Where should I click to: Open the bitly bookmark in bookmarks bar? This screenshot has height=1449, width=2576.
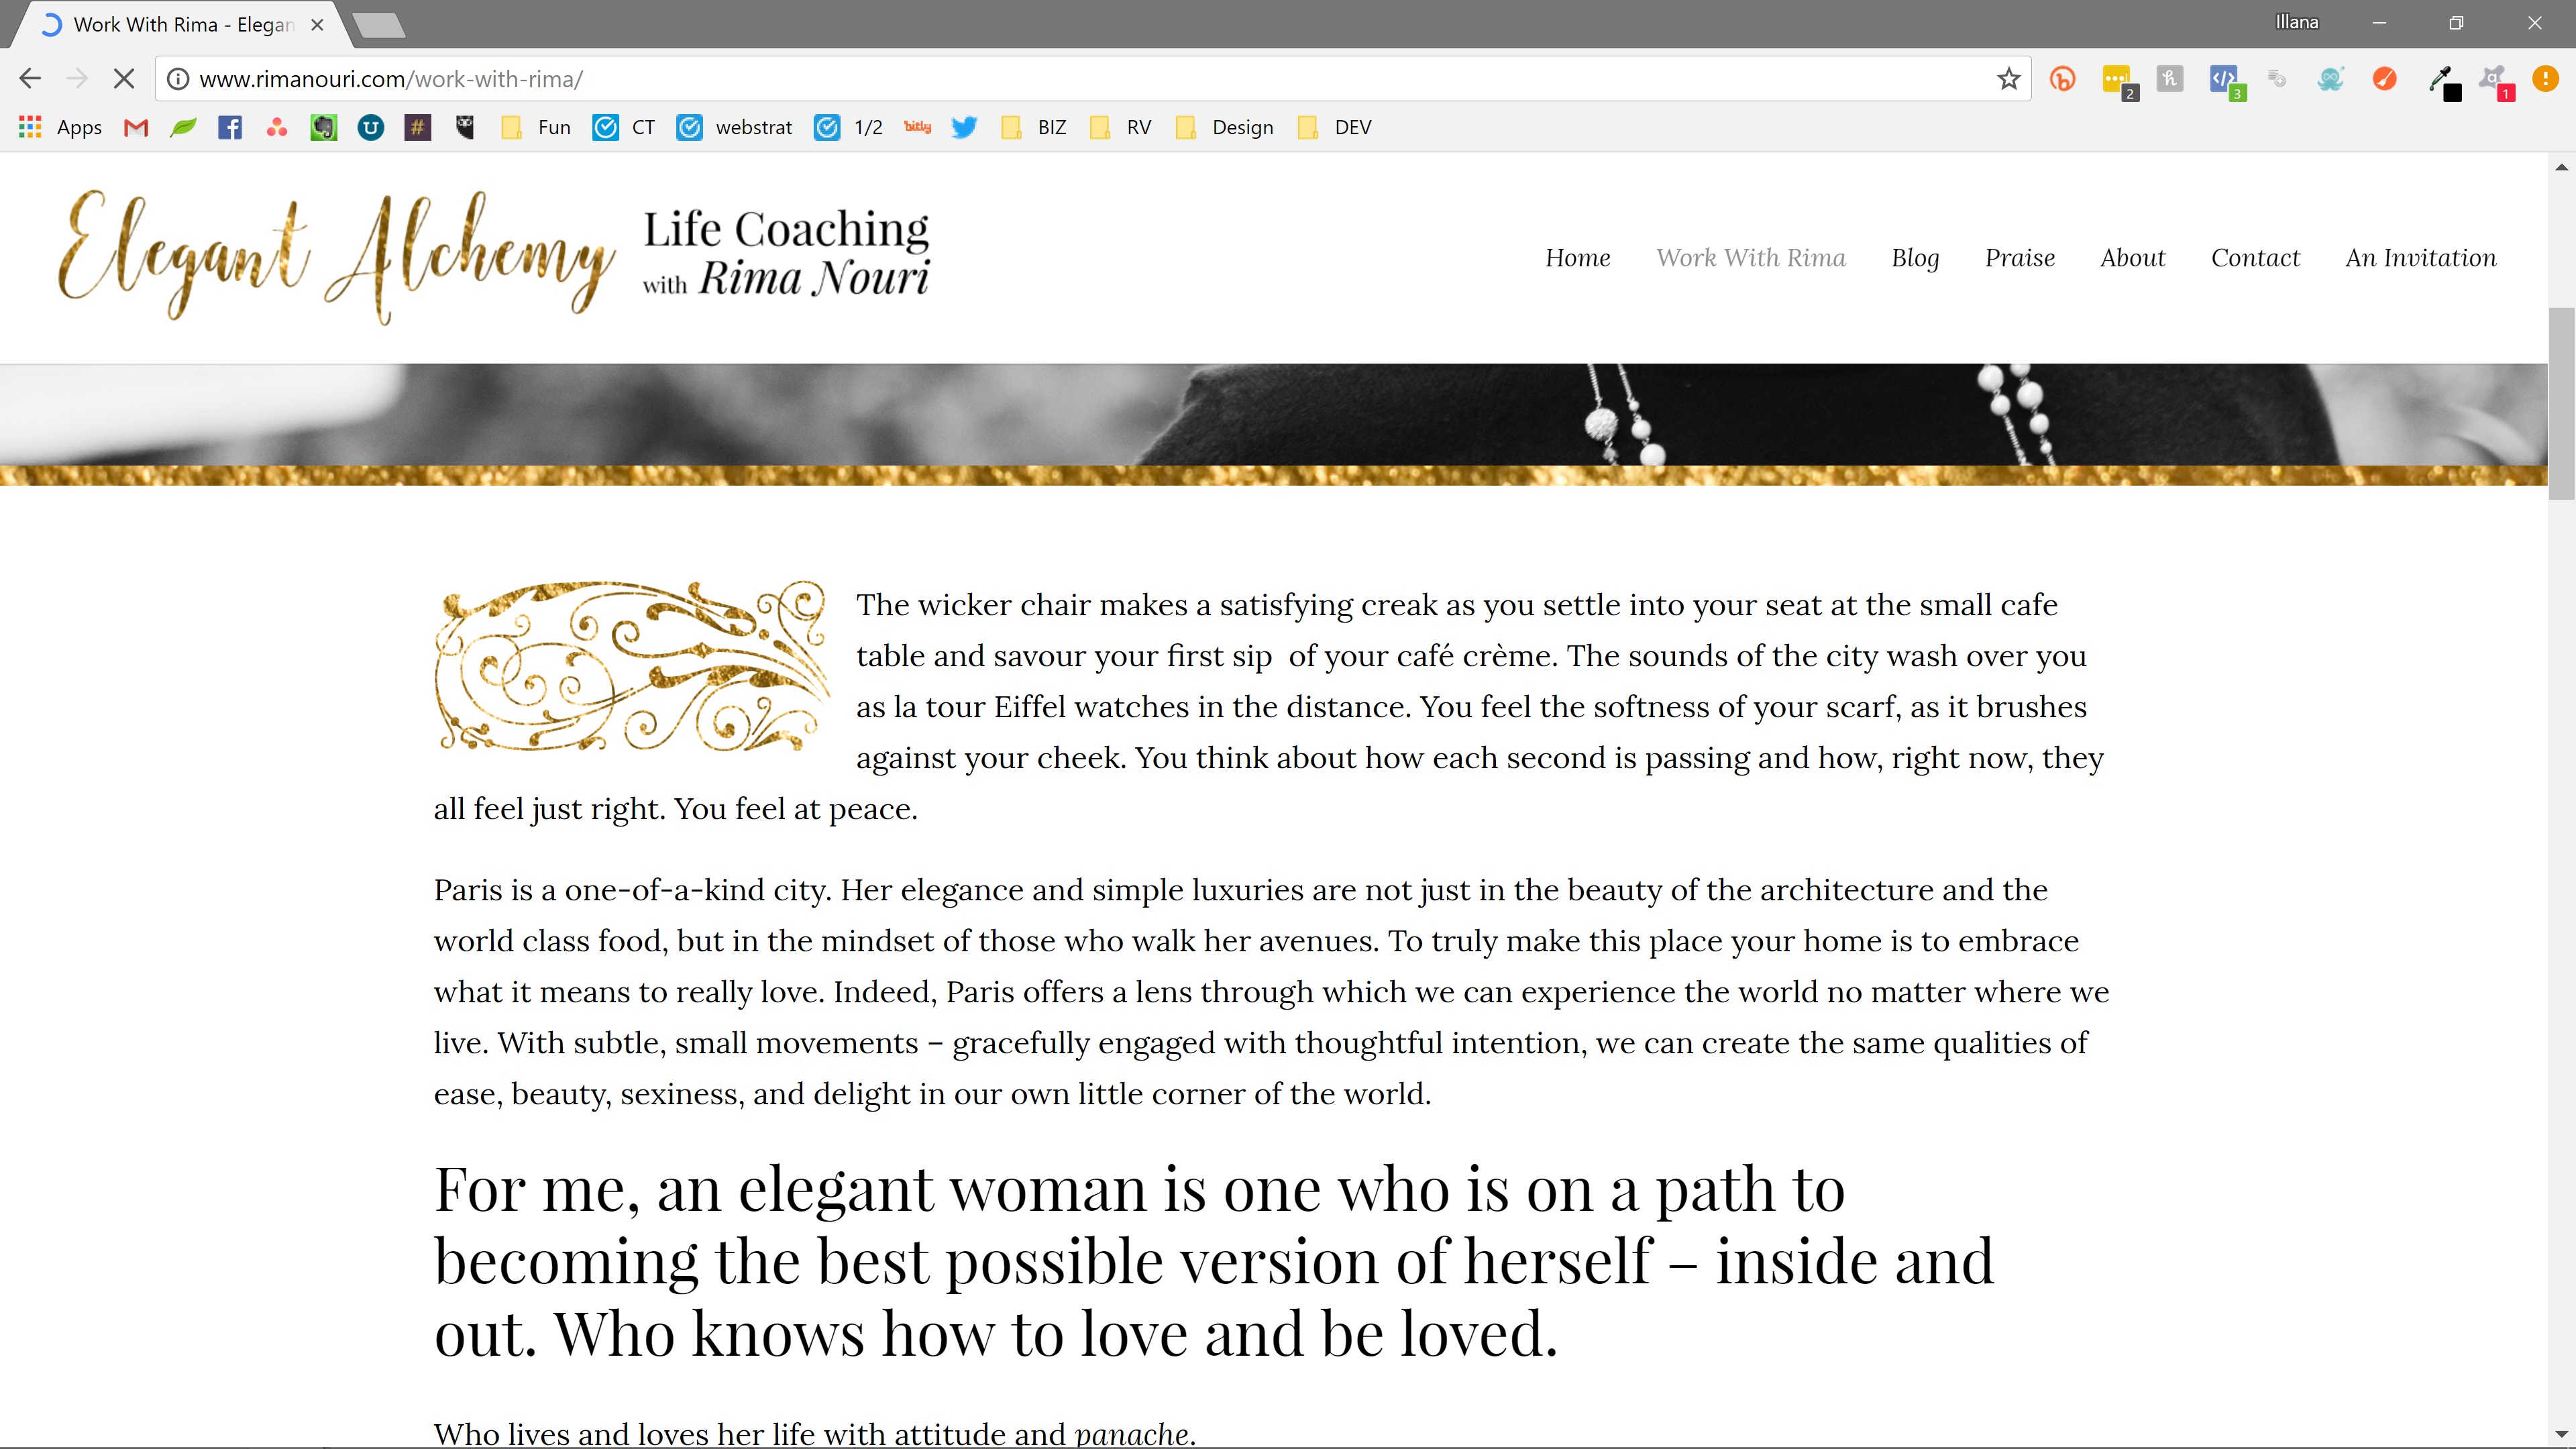click(917, 127)
